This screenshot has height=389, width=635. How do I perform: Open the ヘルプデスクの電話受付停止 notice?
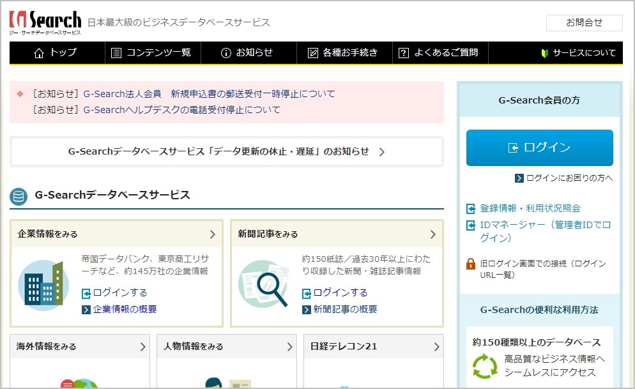(182, 110)
